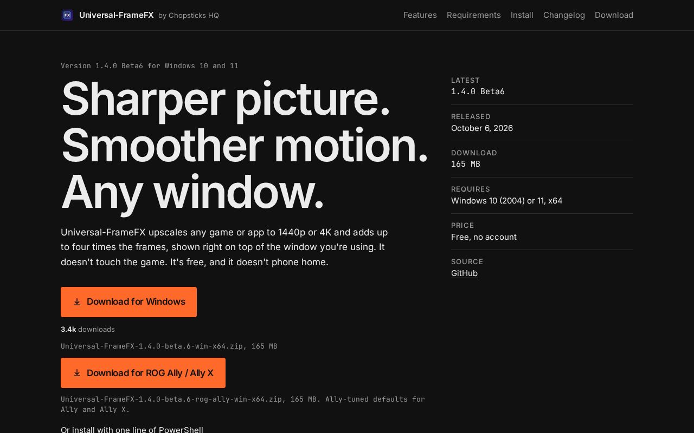The width and height of the screenshot is (694, 433).
Task: Click Download in the top navigation
Action: [x=614, y=15]
